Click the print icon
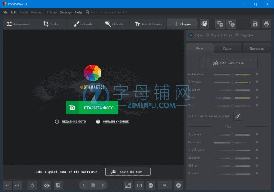 266,24
